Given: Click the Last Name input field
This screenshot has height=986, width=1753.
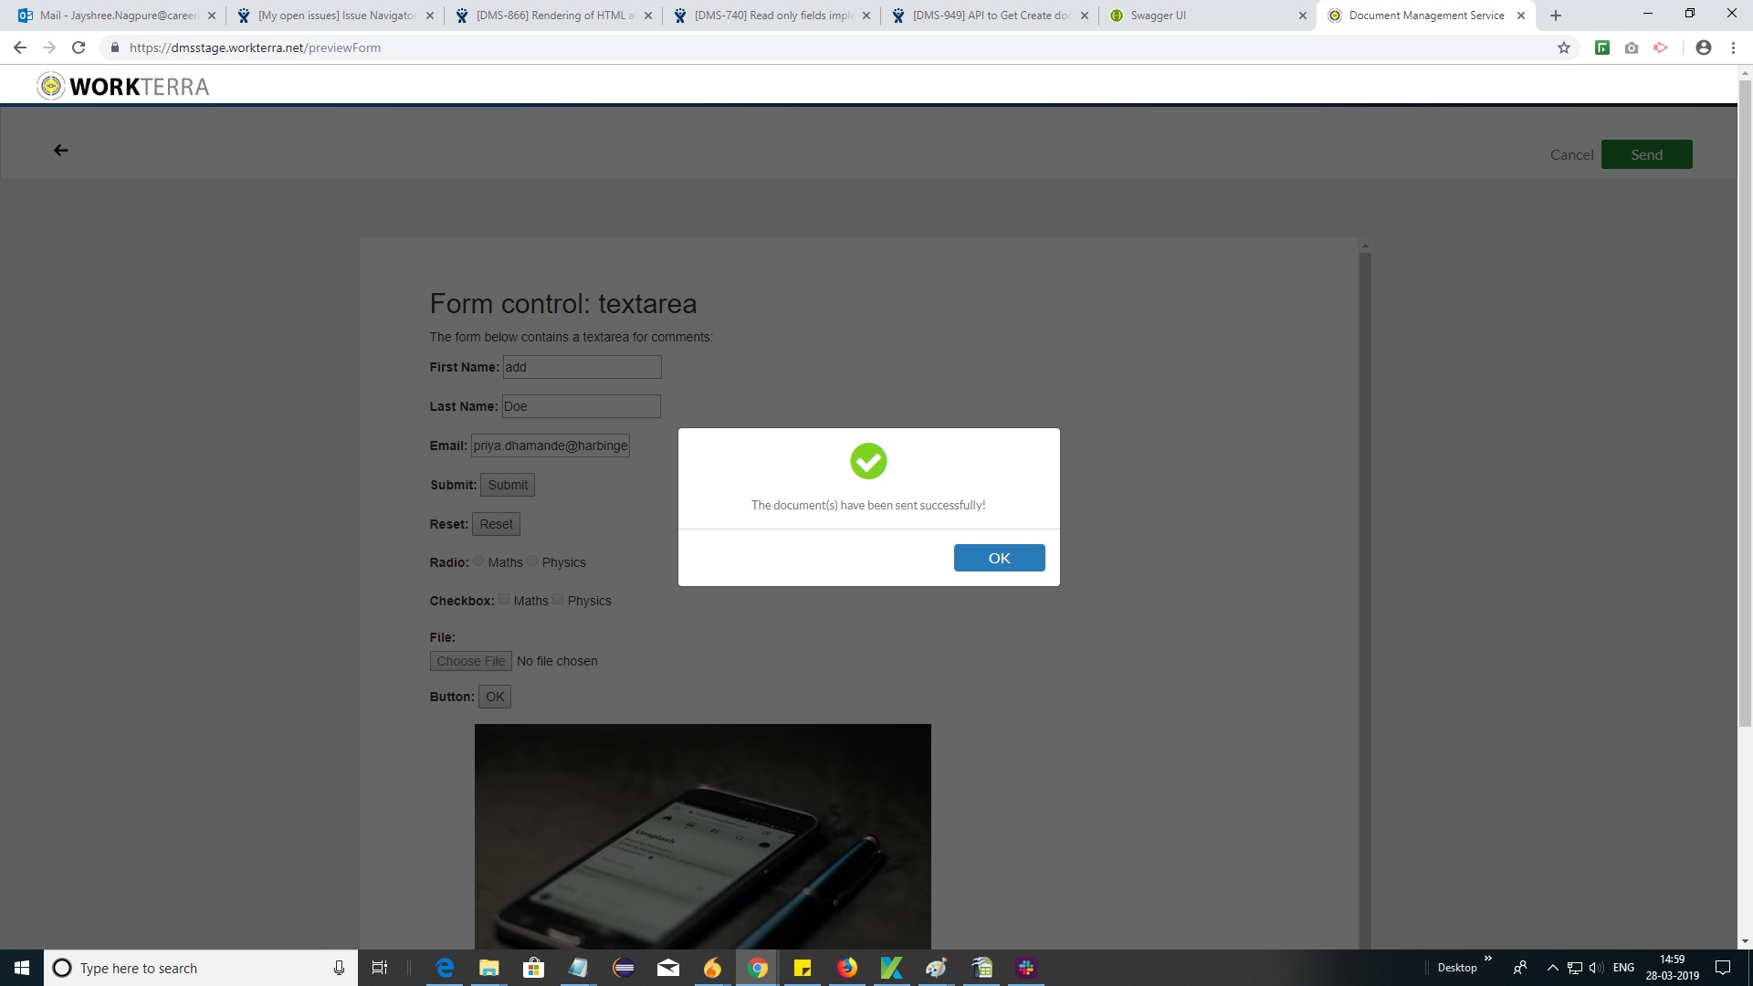Looking at the screenshot, I should (581, 406).
